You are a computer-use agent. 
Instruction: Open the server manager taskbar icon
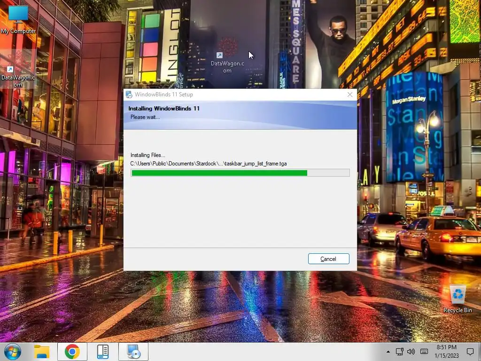pos(103,352)
